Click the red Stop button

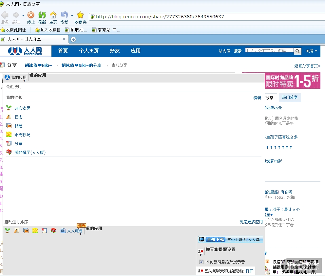coord(31,15)
